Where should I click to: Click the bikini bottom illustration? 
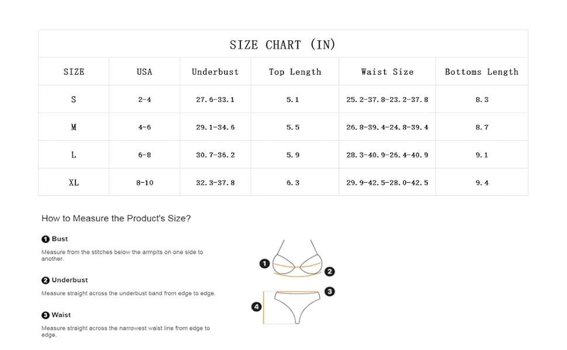pos(298,307)
